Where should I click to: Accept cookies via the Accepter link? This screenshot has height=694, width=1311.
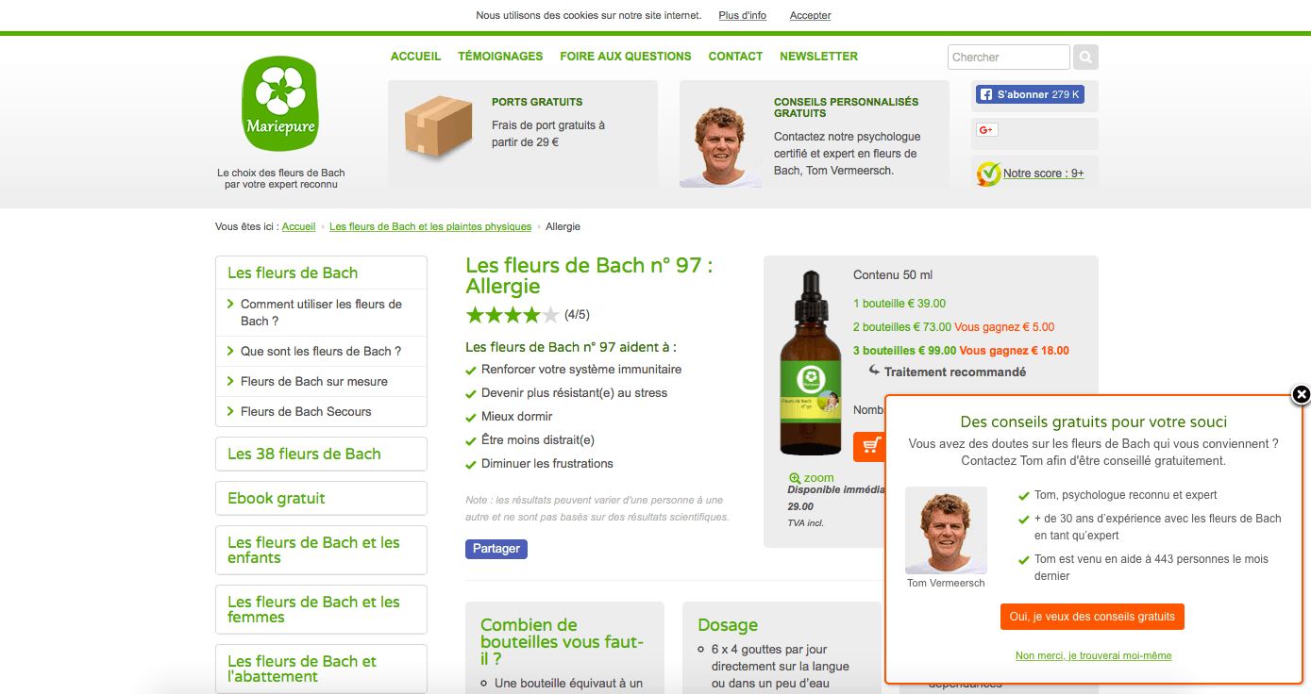[x=810, y=15]
